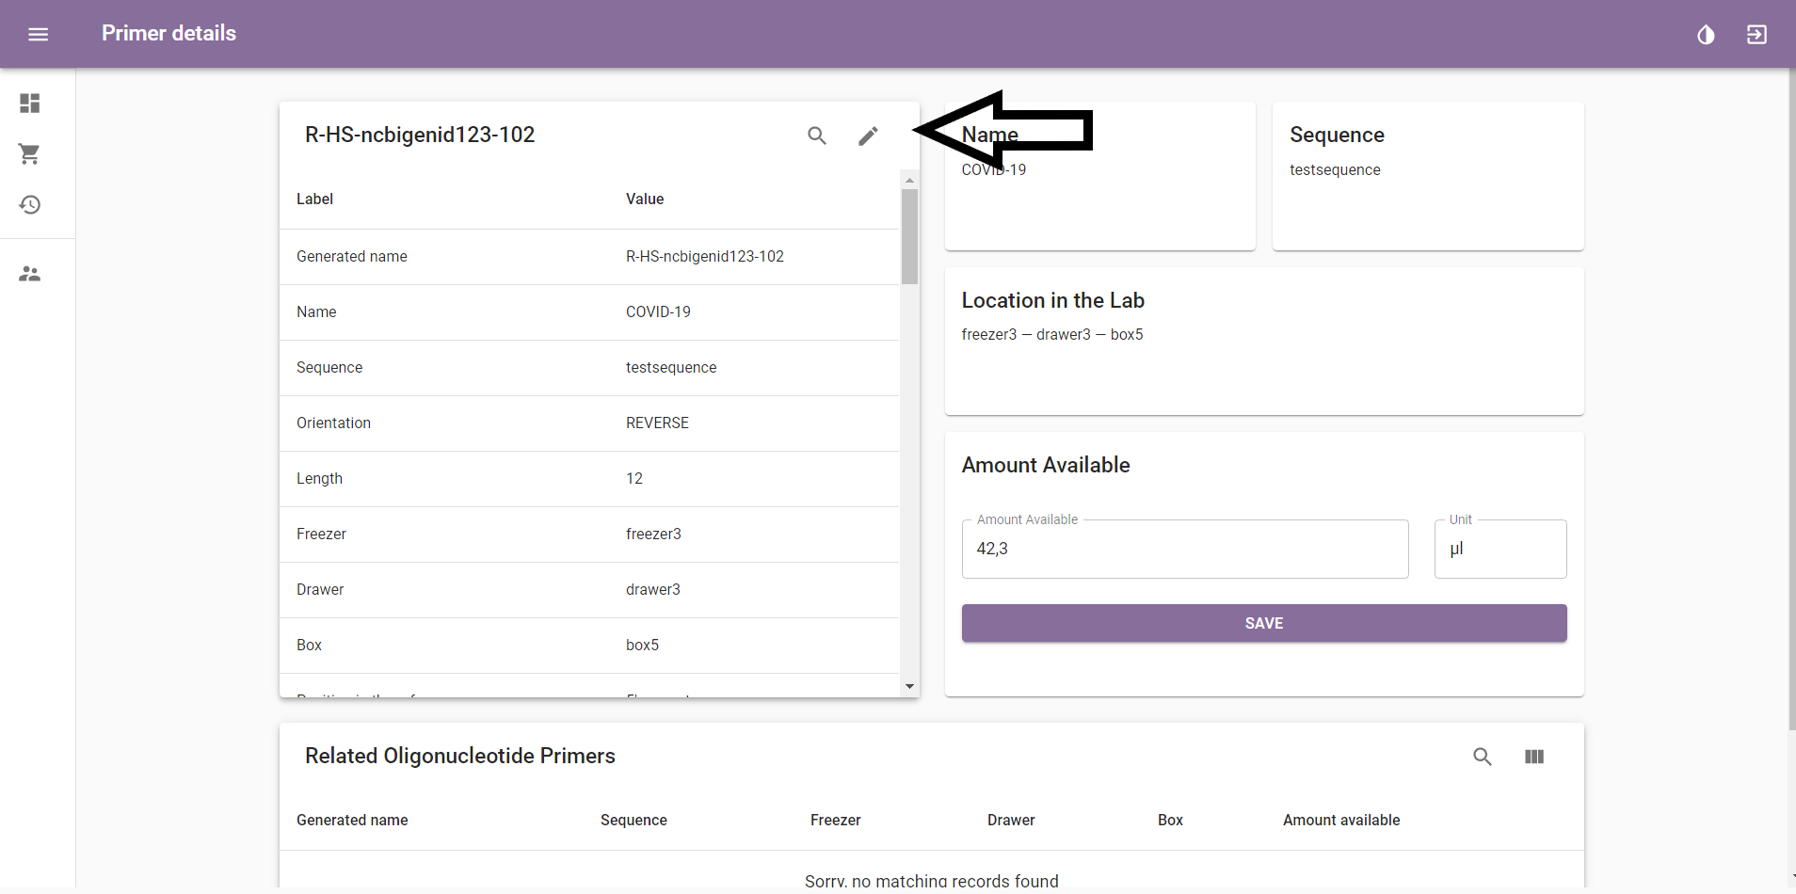
Task: Open the users group sidebar icon
Action: (30, 274)
